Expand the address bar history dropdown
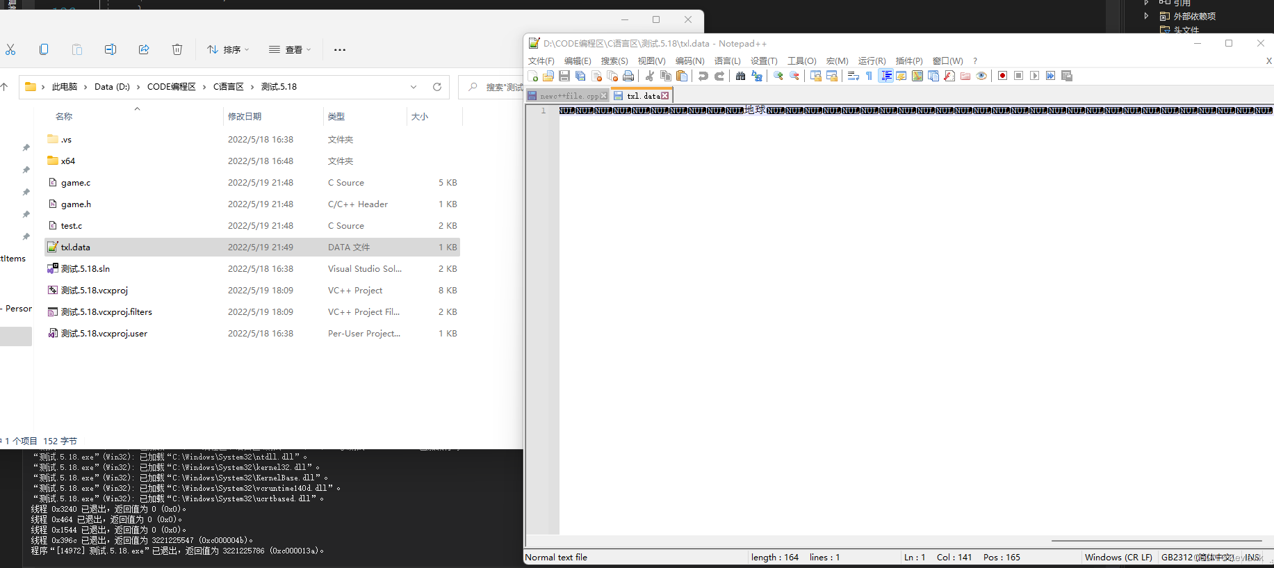Image resolution: width=1274 pixels, height=568 pixels. 414,87
